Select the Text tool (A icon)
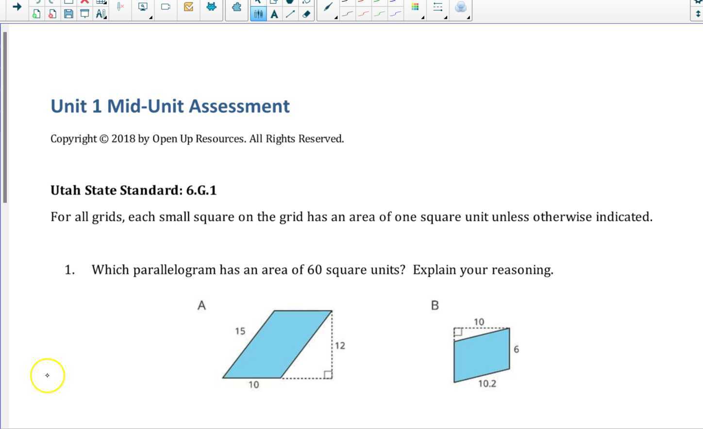This screenshot has width=703, height=429. click(274, 15)
